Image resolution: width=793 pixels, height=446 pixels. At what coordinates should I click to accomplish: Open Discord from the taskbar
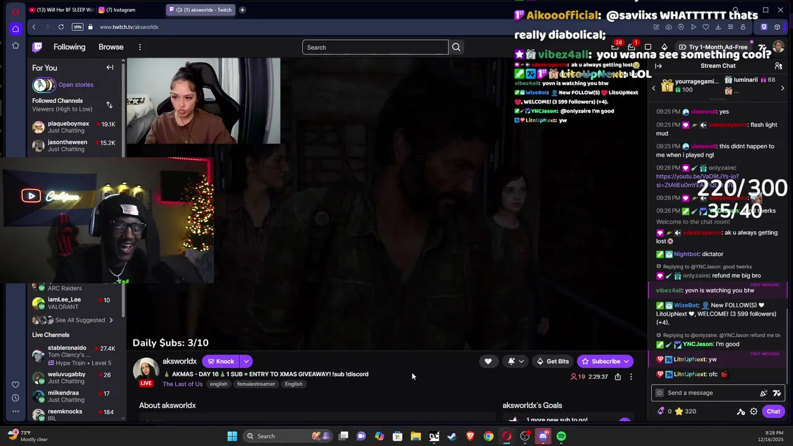(543, 436)
